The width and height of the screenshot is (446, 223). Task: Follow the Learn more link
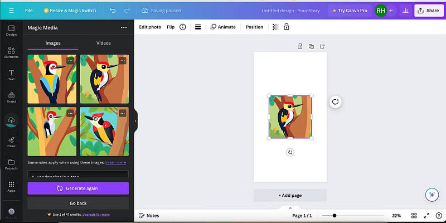pyautogui.click(x=115, y=163)
